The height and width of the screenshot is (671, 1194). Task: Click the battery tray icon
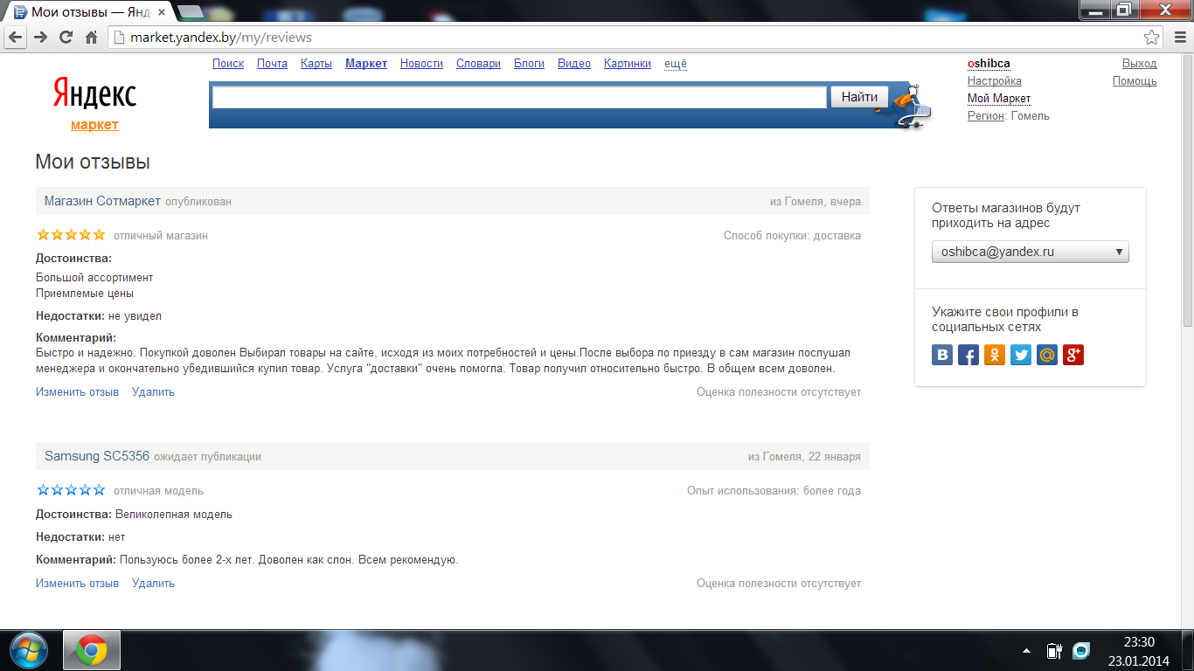1054,651
